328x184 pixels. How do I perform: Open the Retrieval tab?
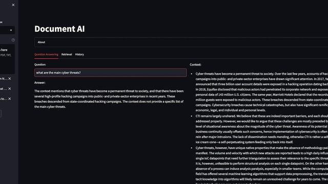pyautogui.click(x=67, y=55)
